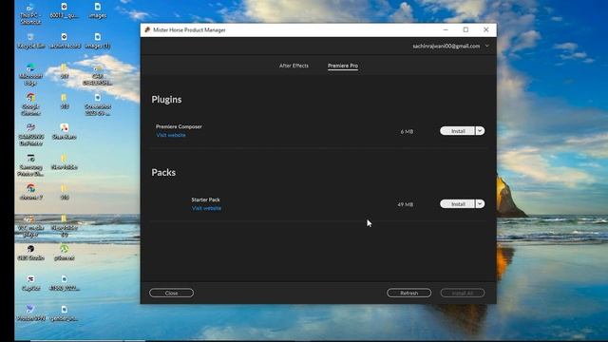The width and height of the screenshot is (608, 342).
Task: Click the Refresh button
Action: point(408,294)
